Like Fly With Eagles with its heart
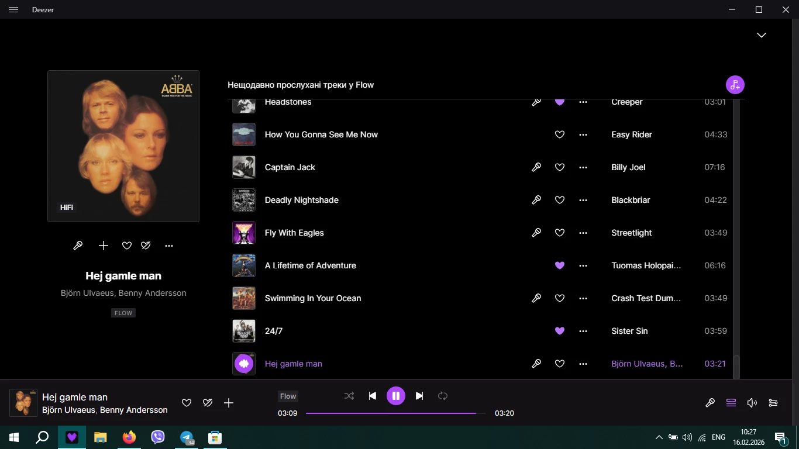This screenshot has width=799, height=449. click(560, 233)
